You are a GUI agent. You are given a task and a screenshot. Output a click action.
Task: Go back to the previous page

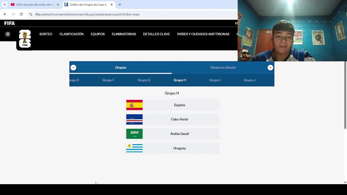5,14
